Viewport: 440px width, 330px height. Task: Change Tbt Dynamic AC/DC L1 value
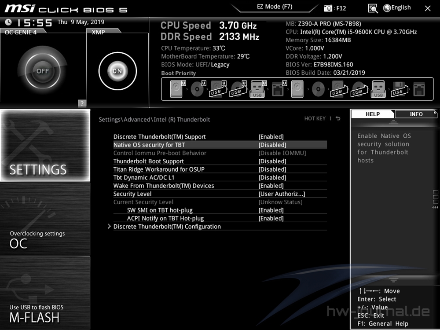pyautogui.click(x=272, y=177)
